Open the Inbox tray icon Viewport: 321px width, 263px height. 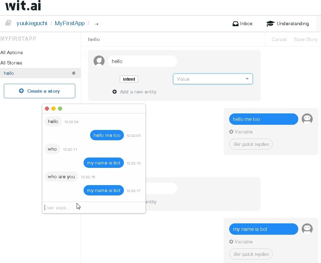[x=235, y=24]
